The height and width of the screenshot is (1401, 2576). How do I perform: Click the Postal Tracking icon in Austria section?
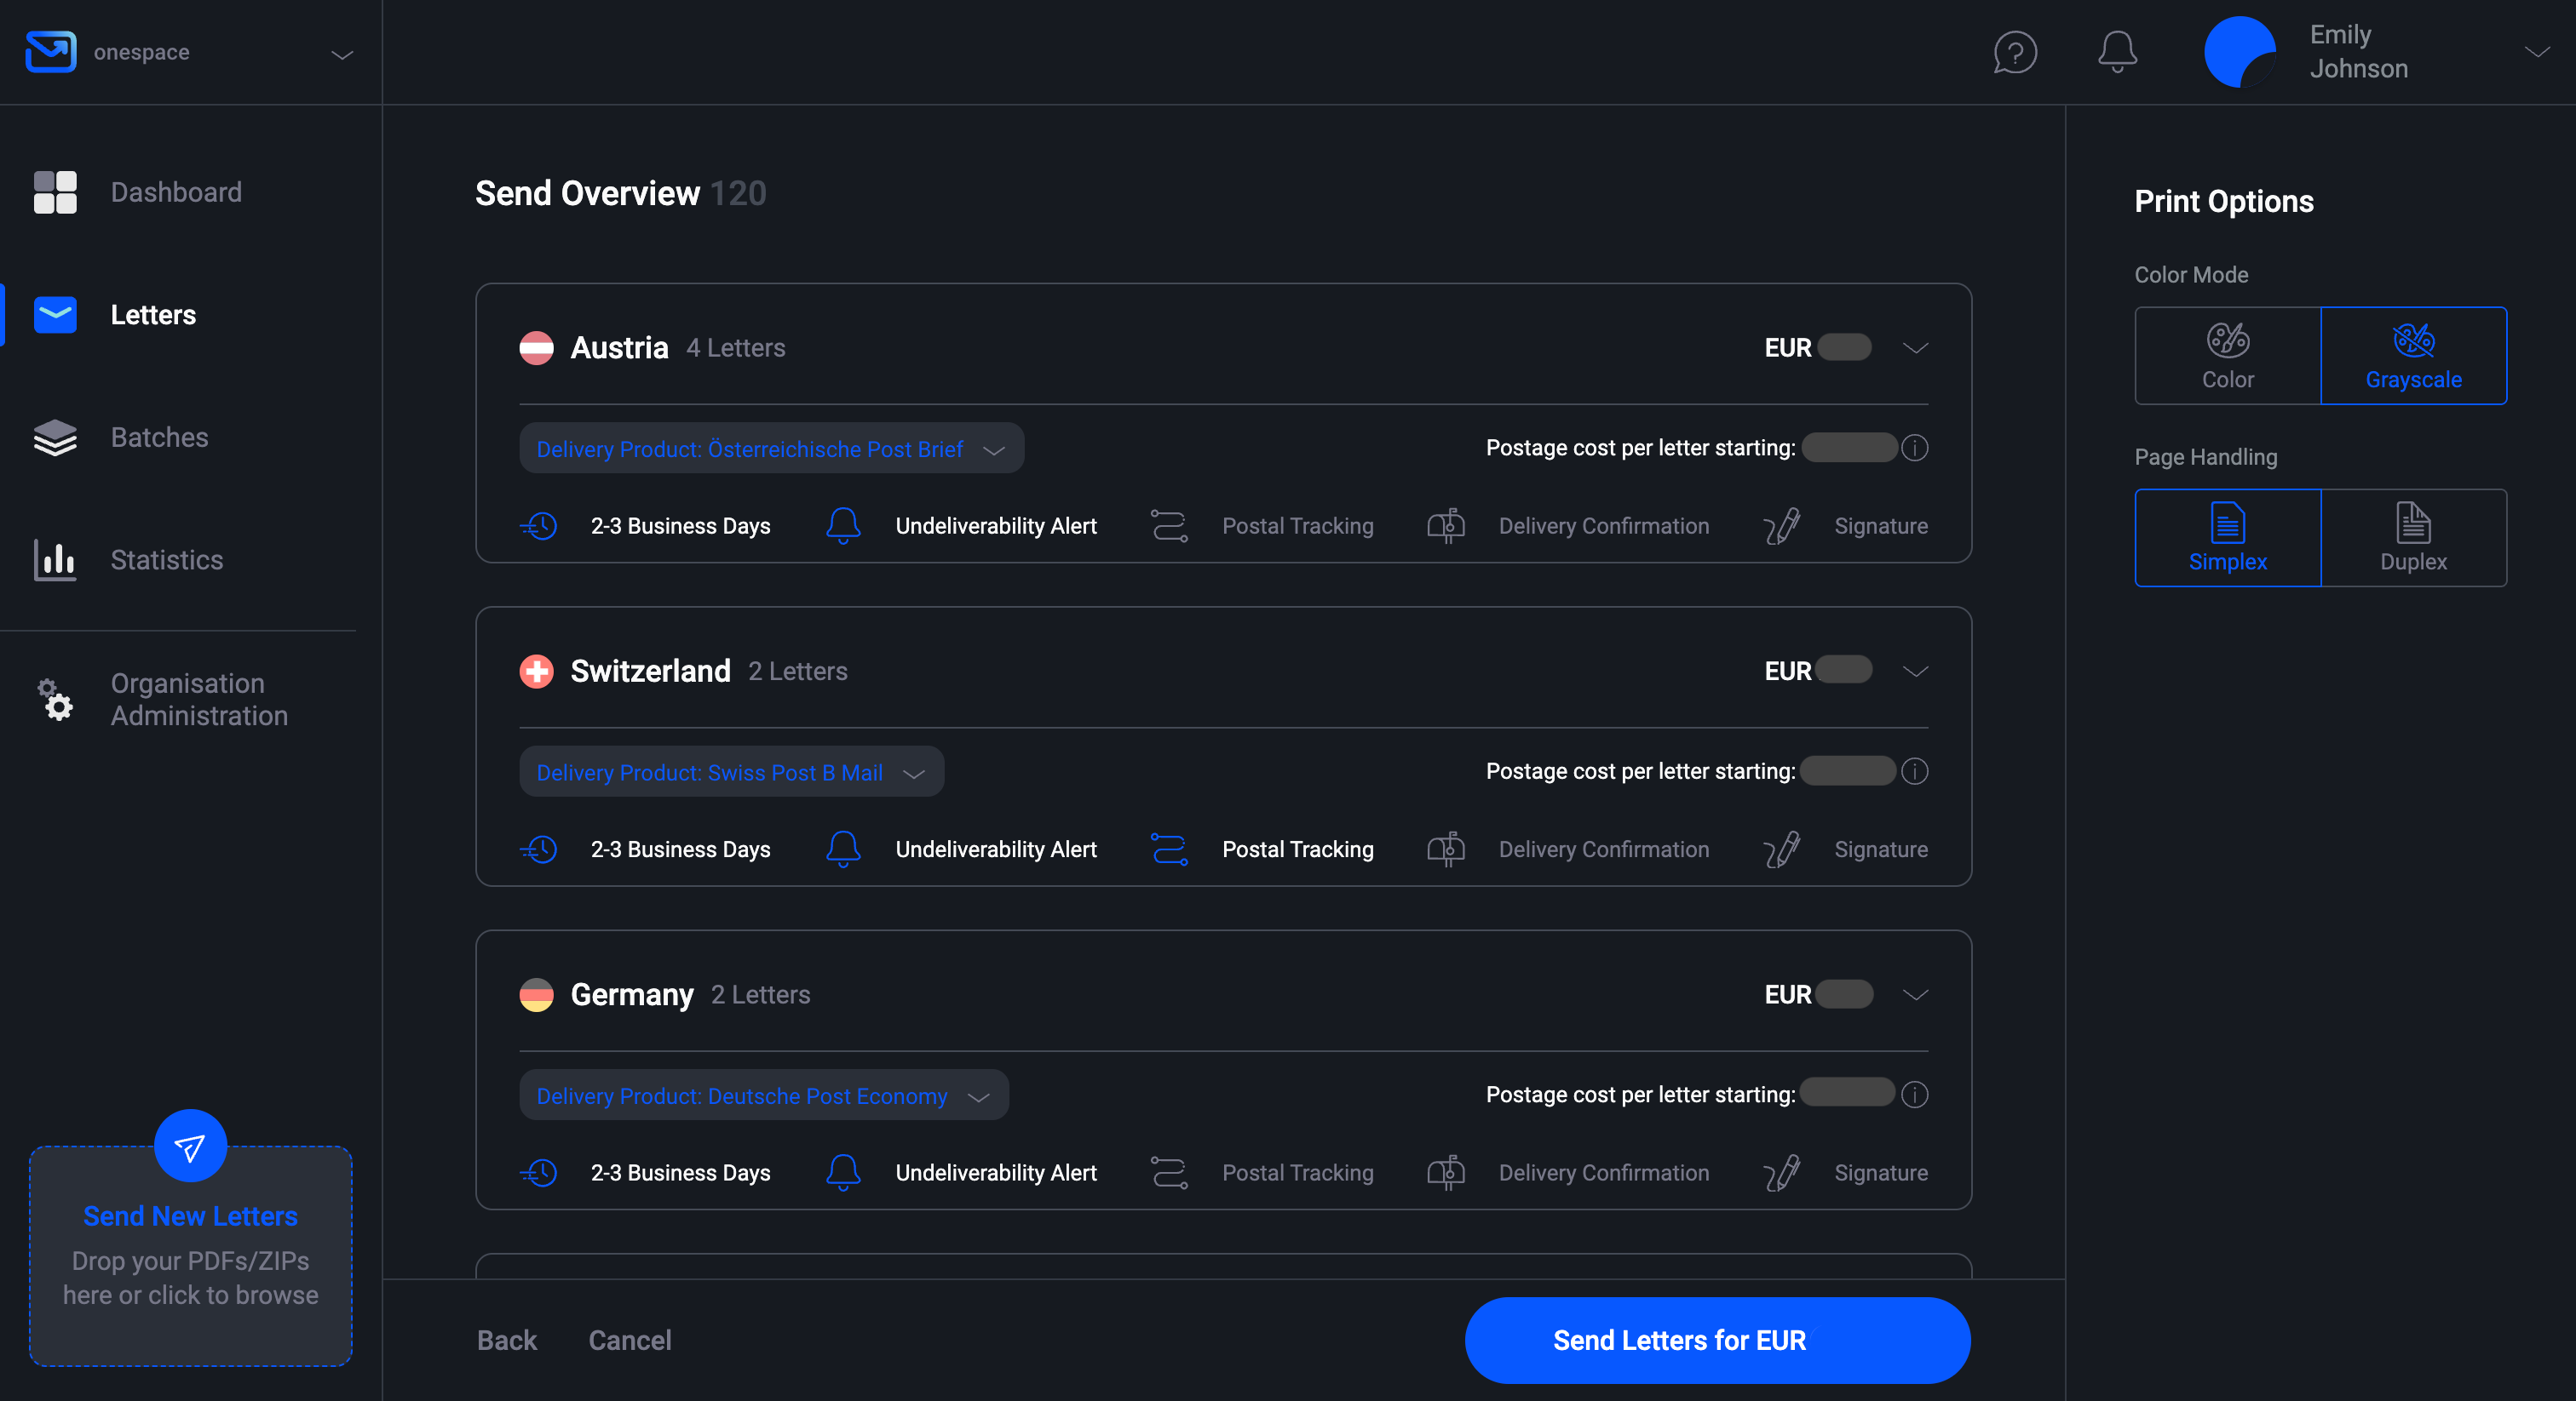click(x=1168, y=524)
